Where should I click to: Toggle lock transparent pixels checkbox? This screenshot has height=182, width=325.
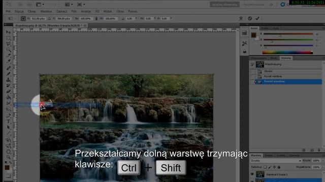[265, 167]
